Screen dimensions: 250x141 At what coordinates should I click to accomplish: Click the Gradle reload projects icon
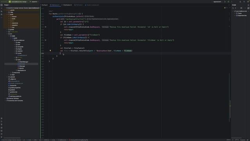pos(233,8)
